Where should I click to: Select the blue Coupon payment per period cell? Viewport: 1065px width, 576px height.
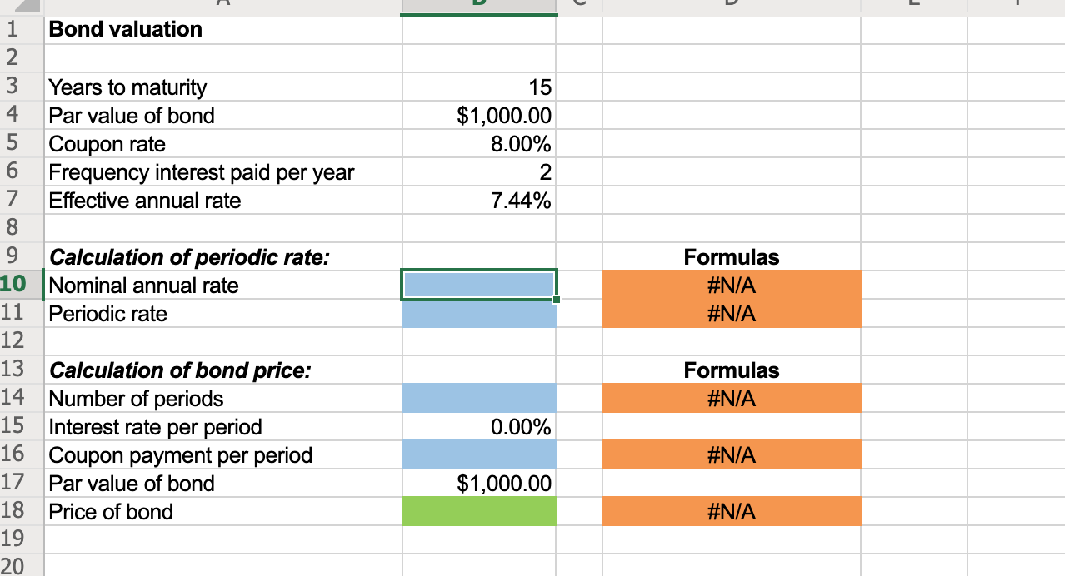(477, 455)
